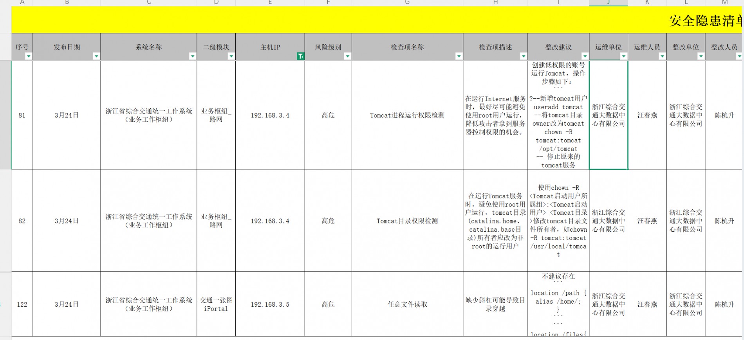
Task: Select the 任意文件读取 check item cell
Action: coord(407,304)
